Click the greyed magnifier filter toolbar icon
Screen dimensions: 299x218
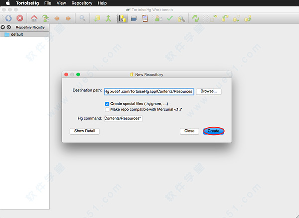pos(83,18)
